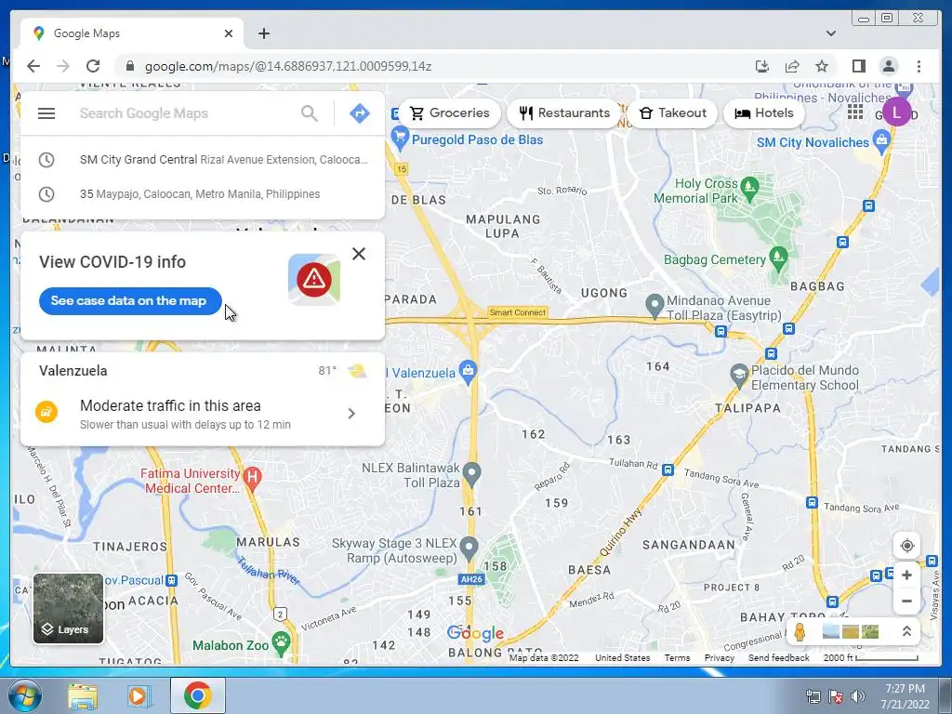
Task: Open the tab search dropdown arrow
Action: click(x=830, y=33)
